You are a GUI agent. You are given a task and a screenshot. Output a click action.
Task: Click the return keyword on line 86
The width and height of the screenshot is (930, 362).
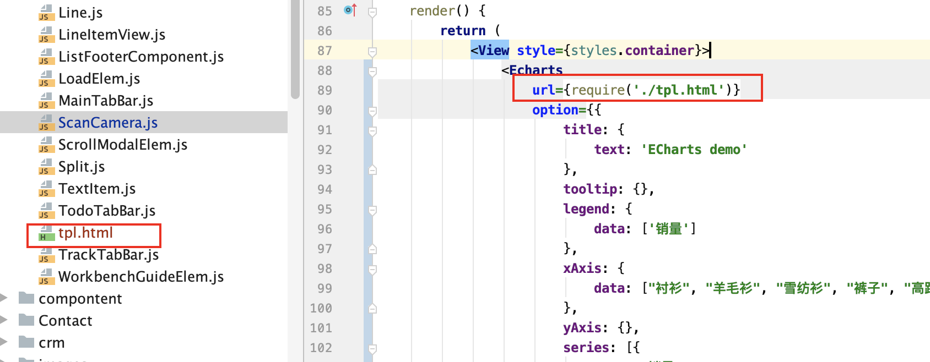click(x=463, y=31)
